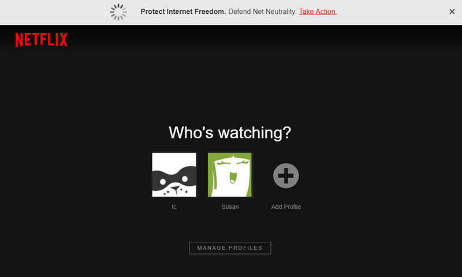This screenshot has height=277, width=462.
Task: Start watching as the tc profile
Action: click(x=174, y=175)
